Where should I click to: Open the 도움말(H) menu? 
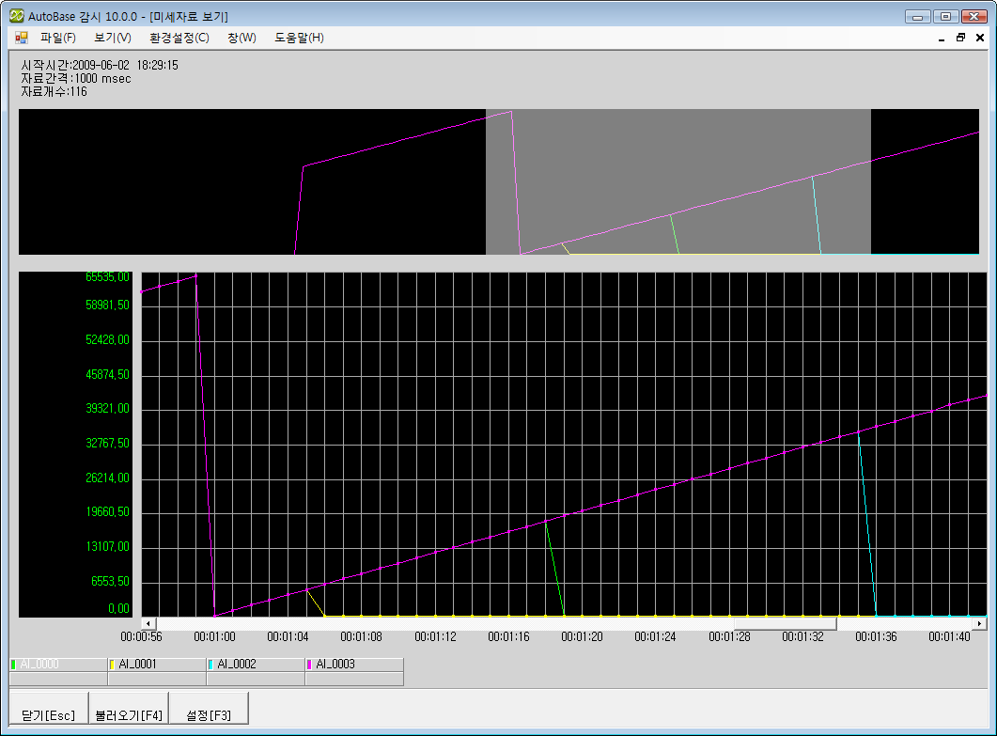299,38
